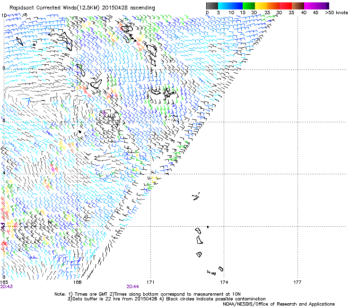Click the note line 'Times are GMT'

coord(91,294)
